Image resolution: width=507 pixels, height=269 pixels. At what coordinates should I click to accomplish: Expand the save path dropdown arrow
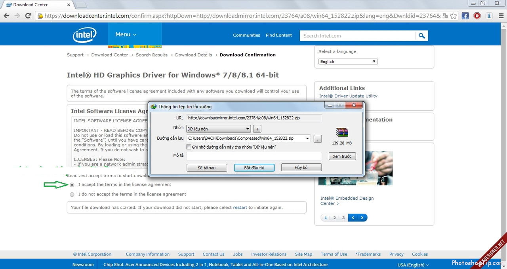coord(307,138)
